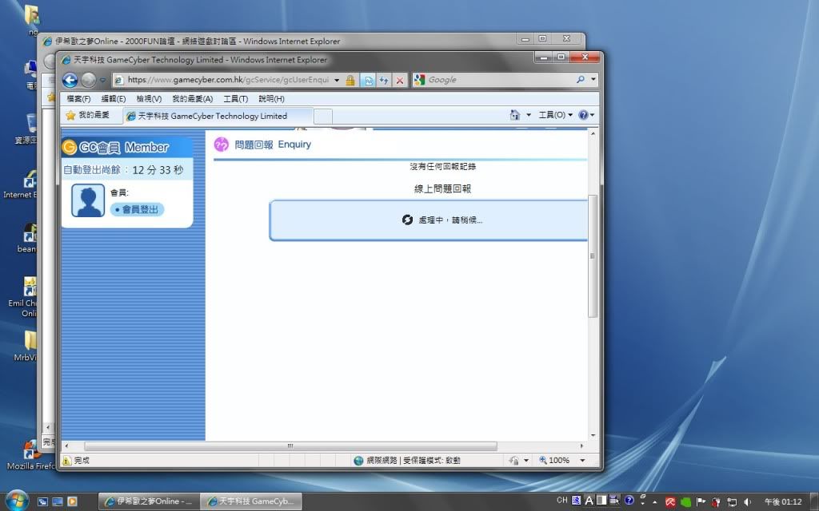Viewport: 819px width, 511px height.
Task: Click the Home page icon in command bar
Action: (515, 115)
